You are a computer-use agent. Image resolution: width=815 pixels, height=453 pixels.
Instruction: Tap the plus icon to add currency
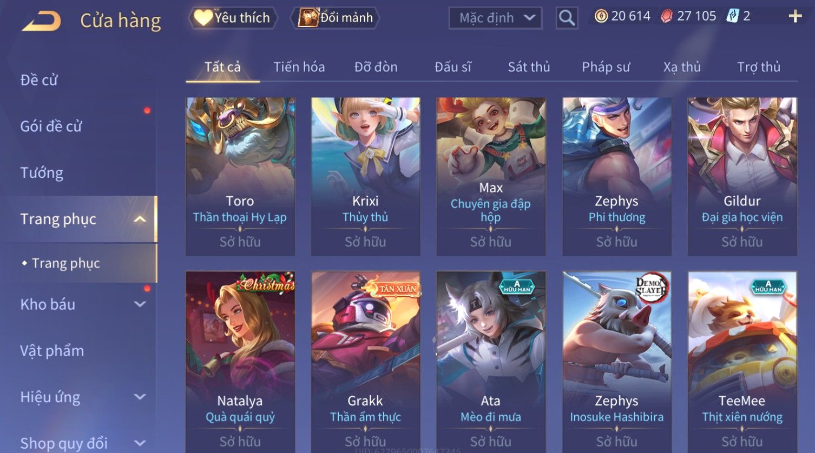[795, 17]
